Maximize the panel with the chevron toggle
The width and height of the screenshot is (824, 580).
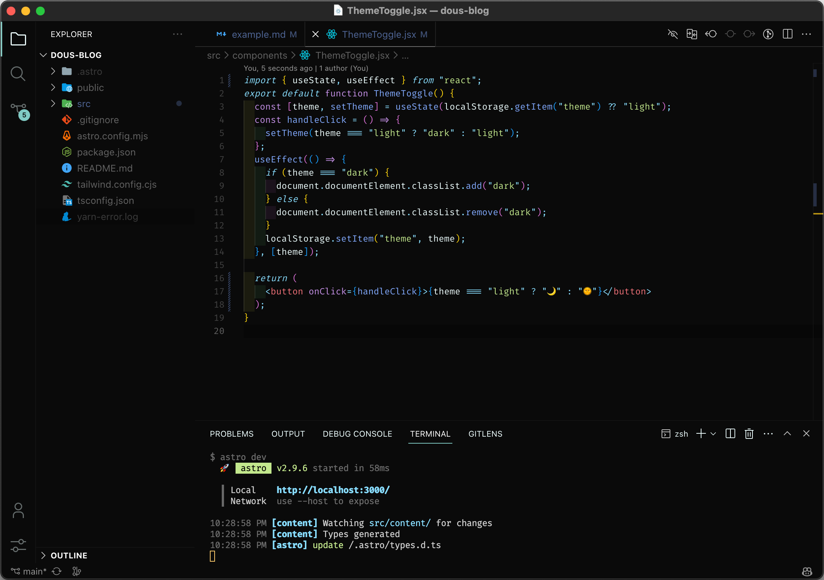[x=787, y=433]
